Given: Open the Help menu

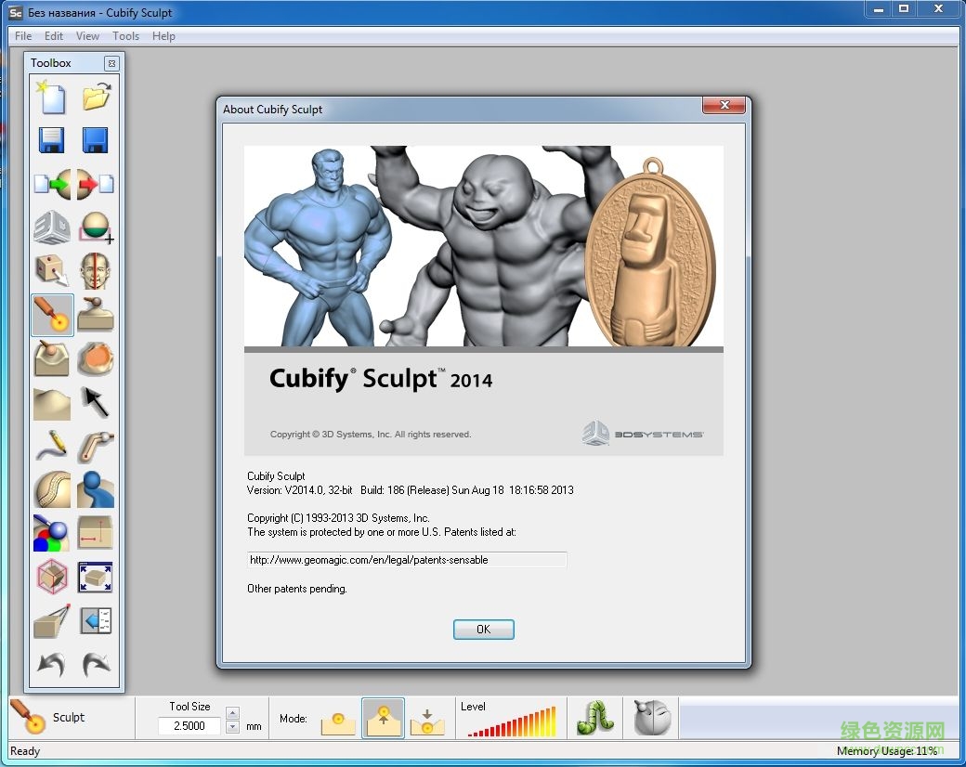Looking at the screenshot, I should [163, 36].
